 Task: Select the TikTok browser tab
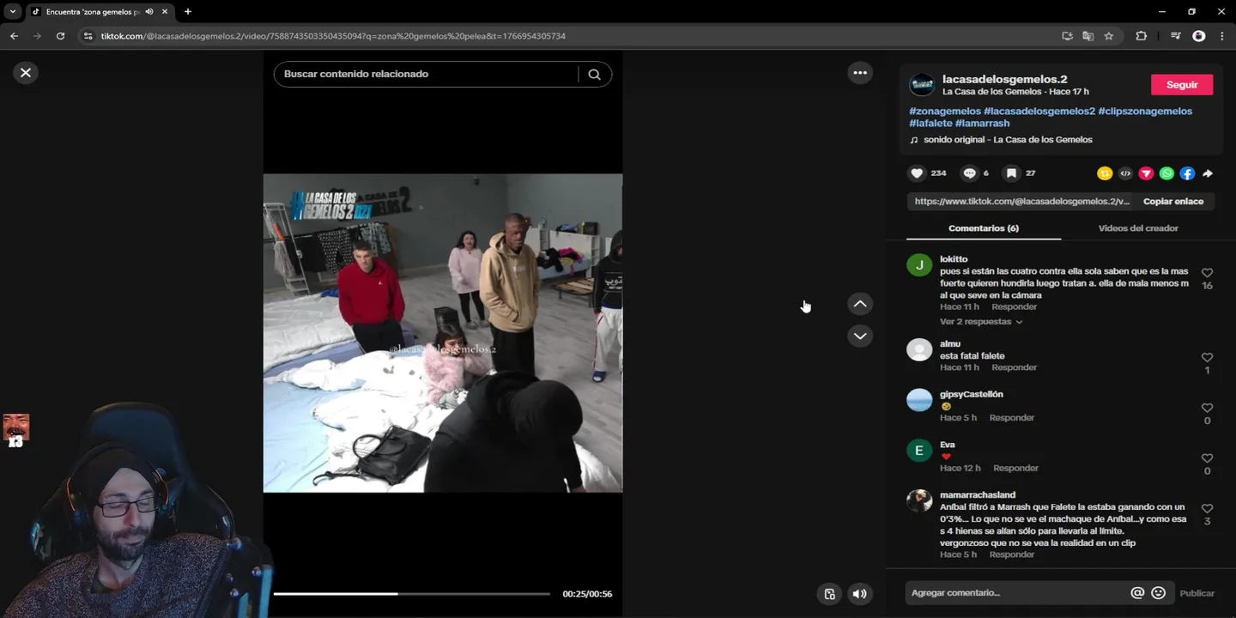pos(99,12)
